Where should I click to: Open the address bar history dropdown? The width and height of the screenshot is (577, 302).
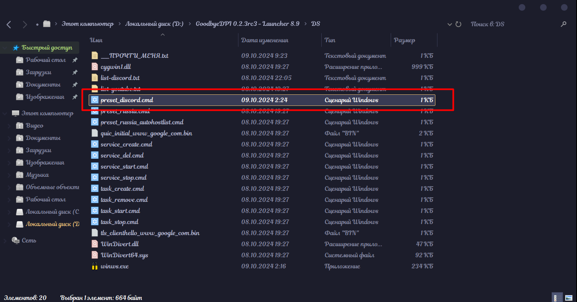pos(450,24)
